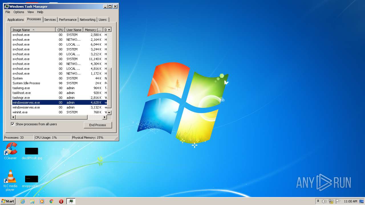Click horizontal scroll right arrow

[x=105, y=117]
